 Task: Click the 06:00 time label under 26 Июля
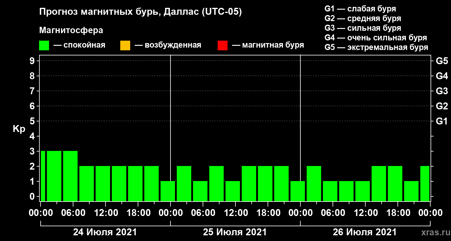click(333, 213)
